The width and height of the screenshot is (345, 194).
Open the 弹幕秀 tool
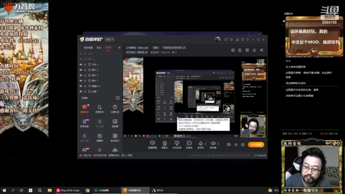(x=100, y=138)
